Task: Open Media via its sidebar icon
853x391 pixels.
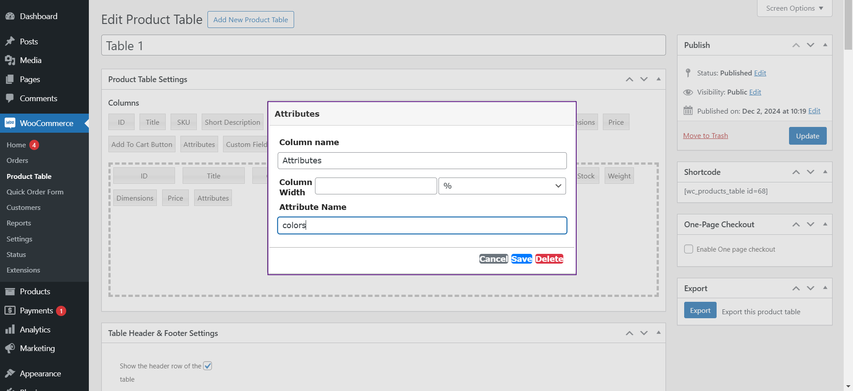Action: (10, 60)
